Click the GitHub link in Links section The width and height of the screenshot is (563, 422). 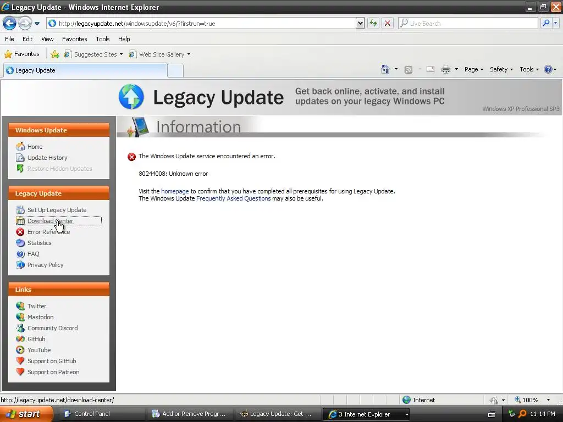click(36, 339)
